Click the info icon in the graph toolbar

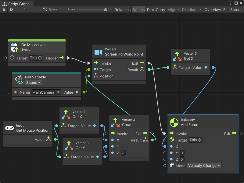point(11,9)
